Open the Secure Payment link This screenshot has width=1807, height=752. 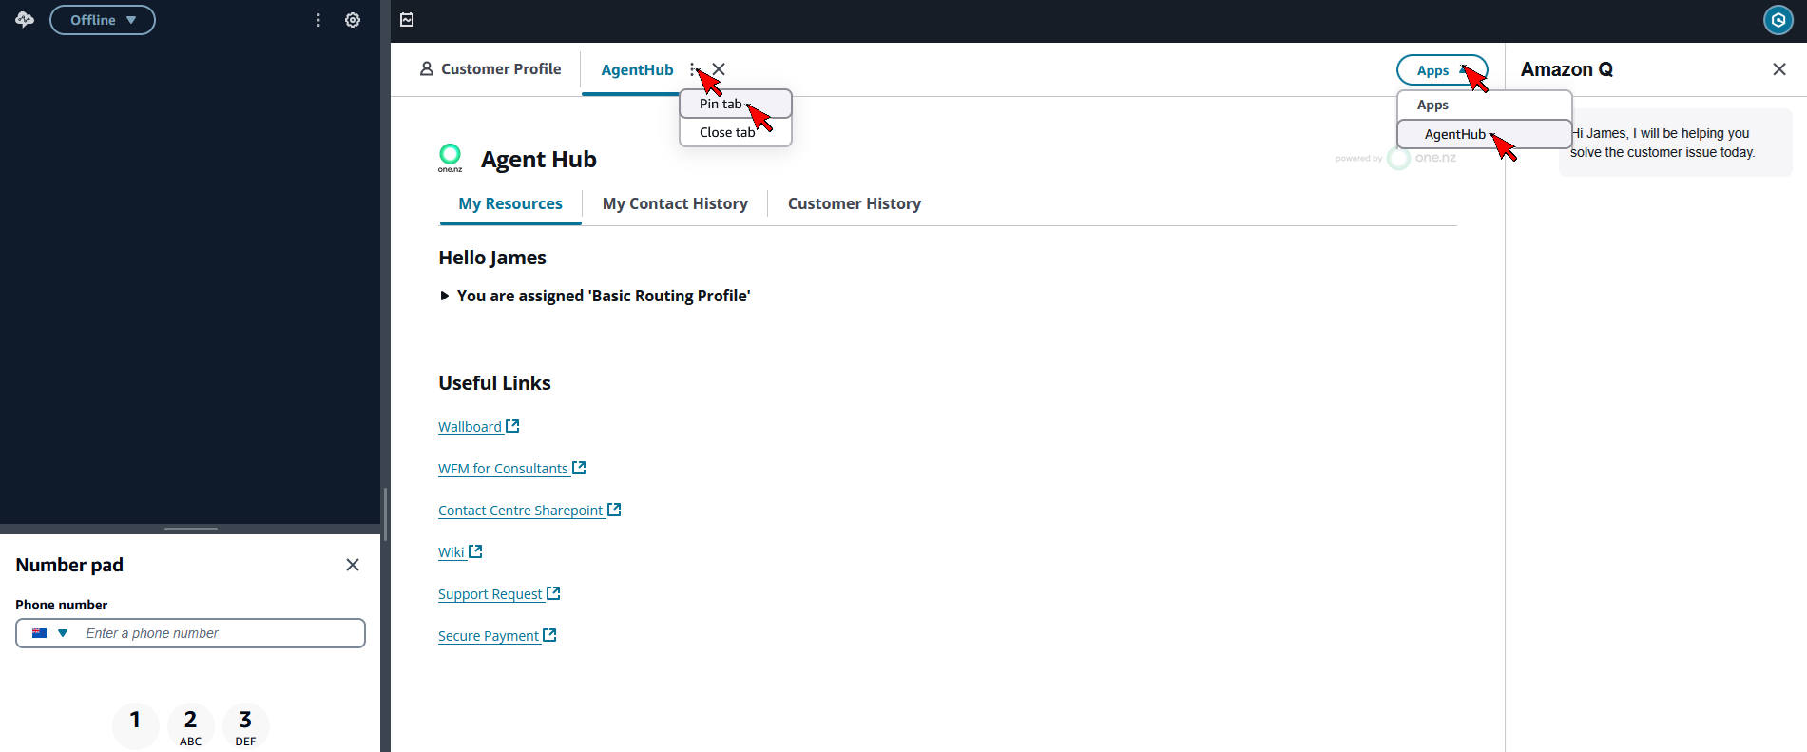pos(489,636)
